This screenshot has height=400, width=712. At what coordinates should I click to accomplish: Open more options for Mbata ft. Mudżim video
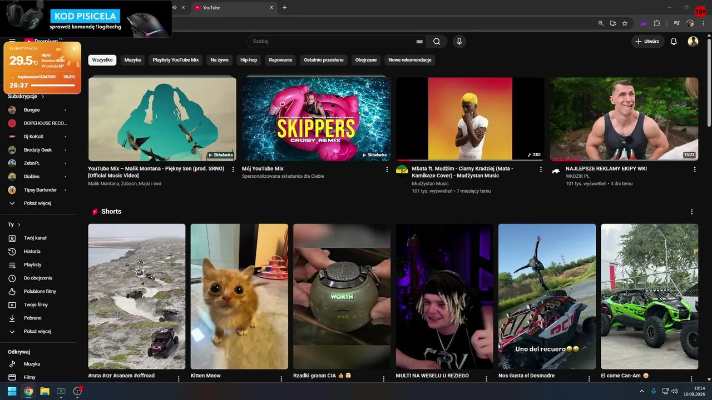point(541,169)
